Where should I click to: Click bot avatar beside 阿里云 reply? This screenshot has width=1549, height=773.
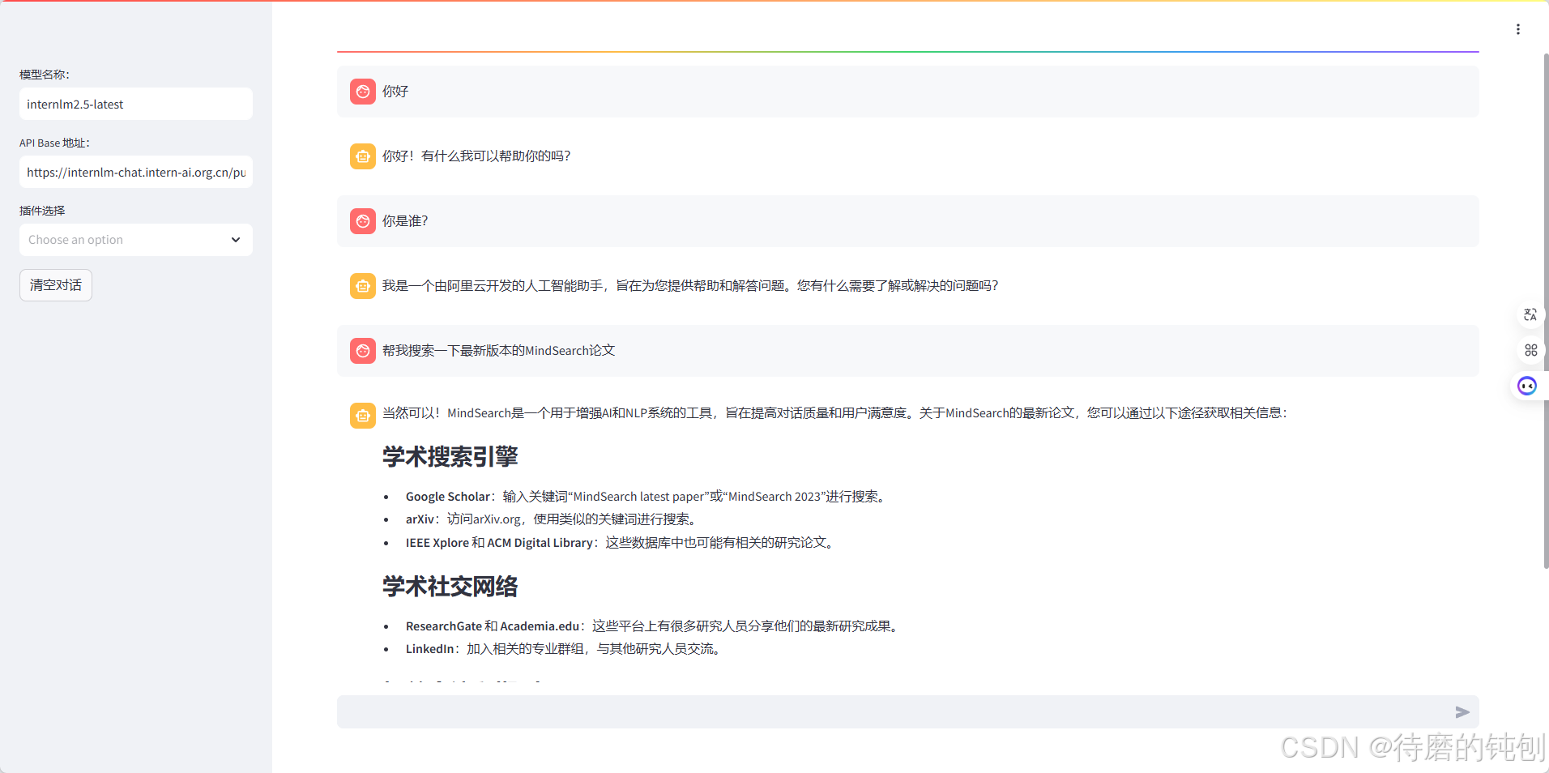[363, 286]
